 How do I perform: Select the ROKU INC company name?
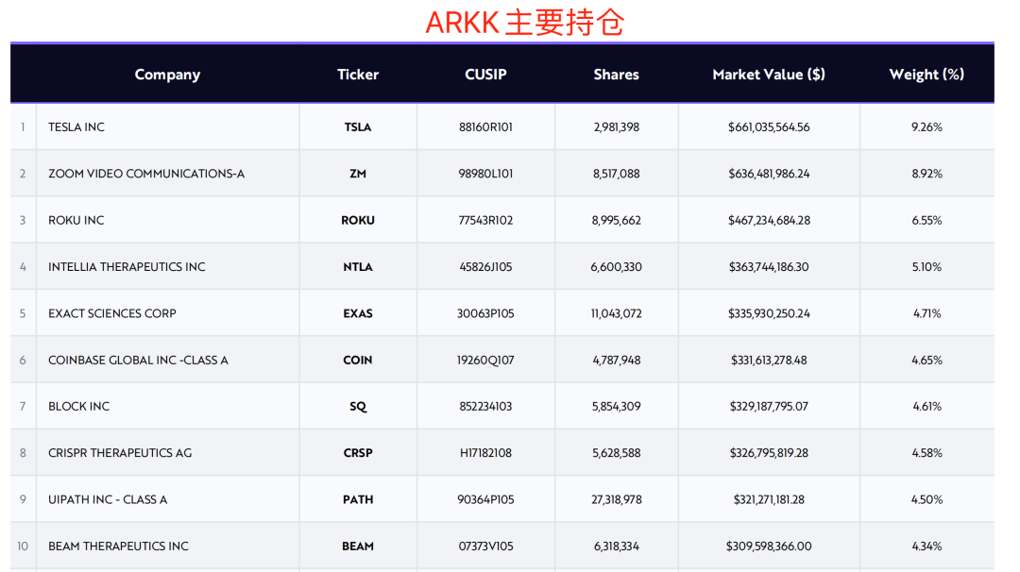[76, 220]
